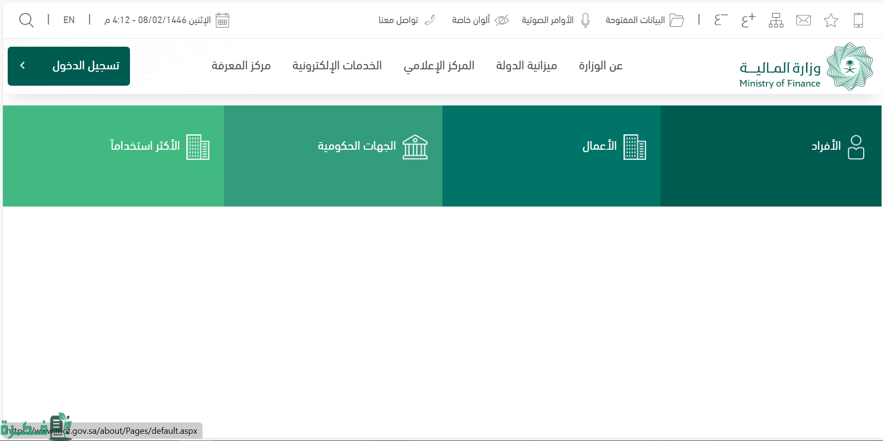Viewport: 883px width, 441px height.
Task: Toggle special colors (ألوان خاصة) mode
Action: click(x=480, y=20)
